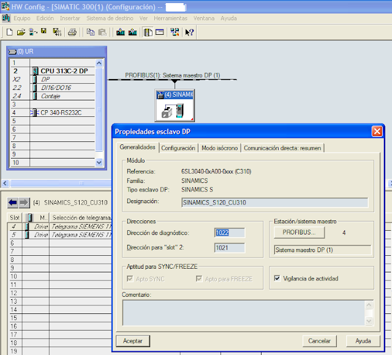The image size is (392, 355).
Task: Save configuration using the floppy disk icon
Action: click(43, 31)
